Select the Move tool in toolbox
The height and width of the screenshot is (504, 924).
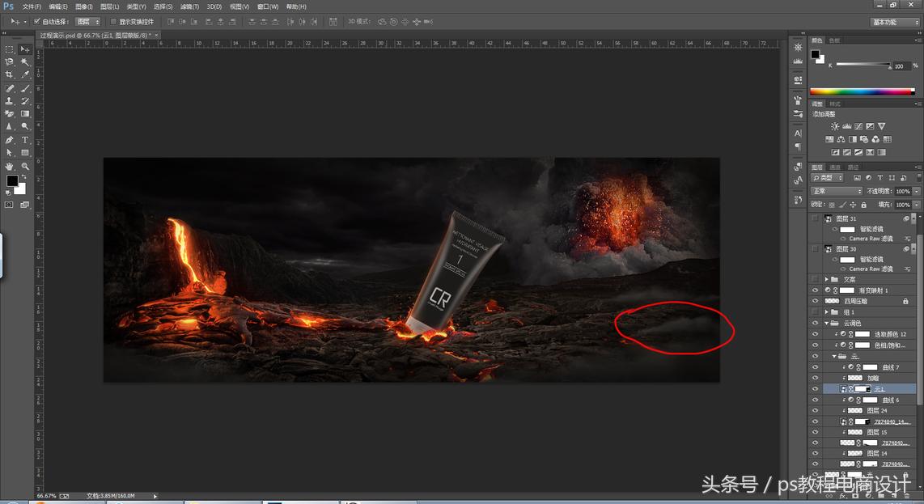[25, 49]
